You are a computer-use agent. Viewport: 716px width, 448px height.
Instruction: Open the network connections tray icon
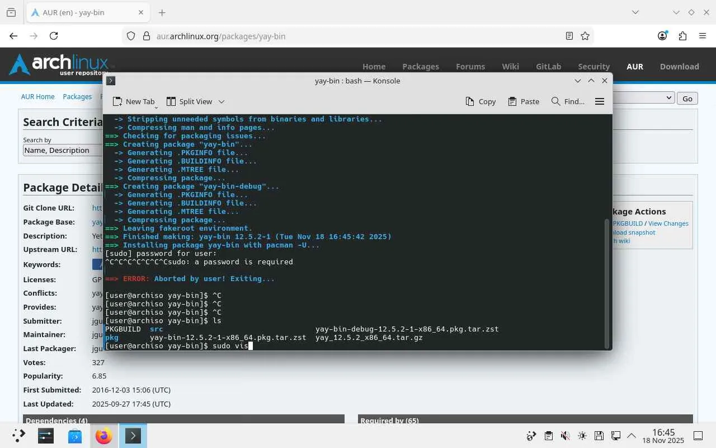pos(615,436)
